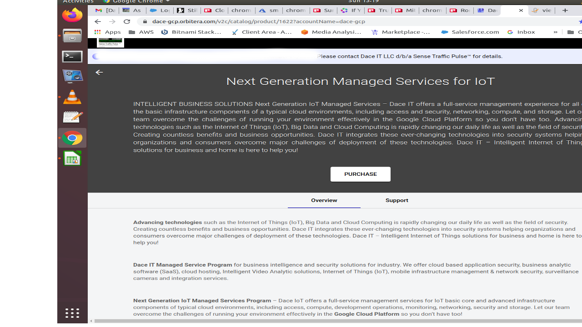Close the active browser tab
The image size is (582, 327).
pos(521,10)
